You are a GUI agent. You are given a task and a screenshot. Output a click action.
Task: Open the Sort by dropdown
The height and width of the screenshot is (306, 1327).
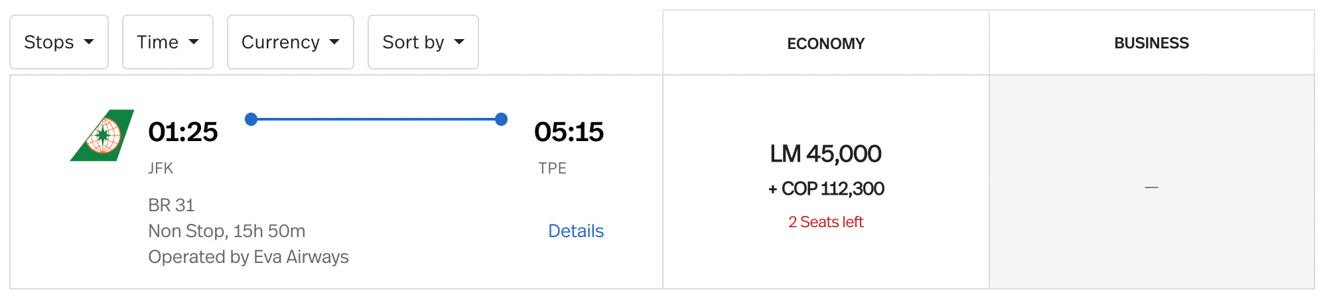423,42
